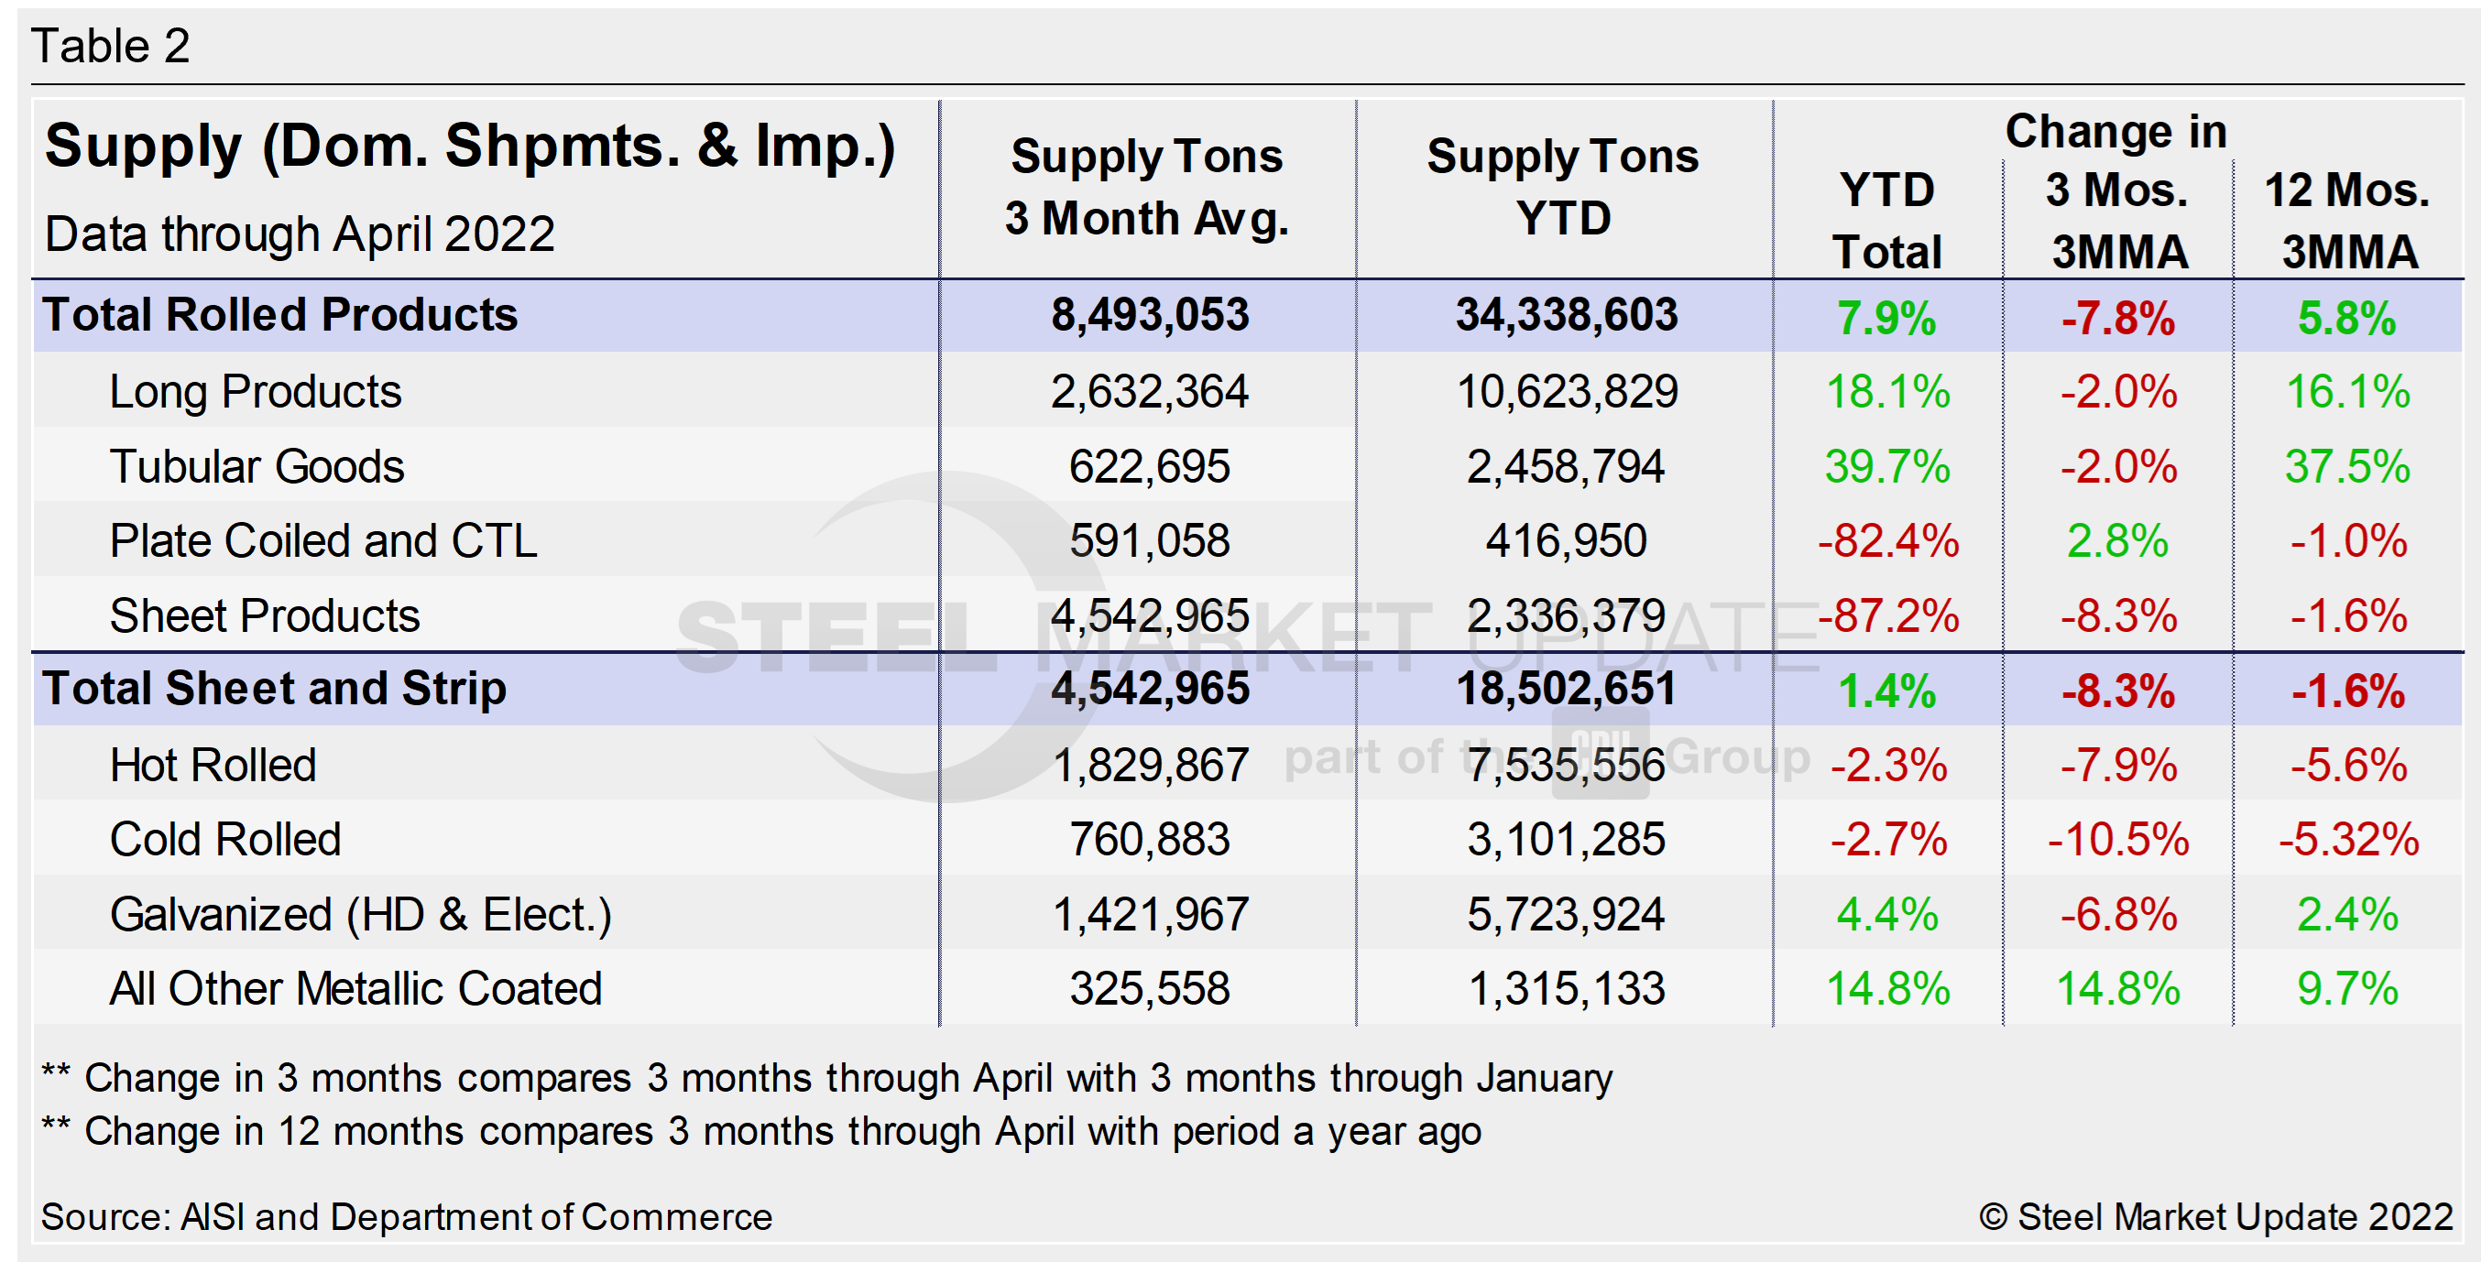Select the Long Products row label

coord(256,391)
